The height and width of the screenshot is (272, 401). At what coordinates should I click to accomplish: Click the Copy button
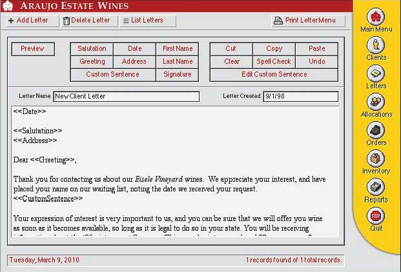[274, 49]
